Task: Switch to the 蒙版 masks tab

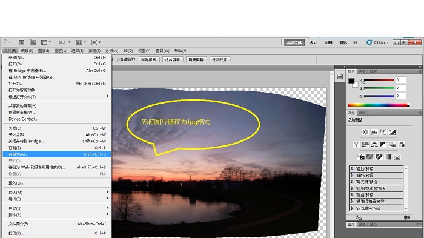Action: pos(362,113)
